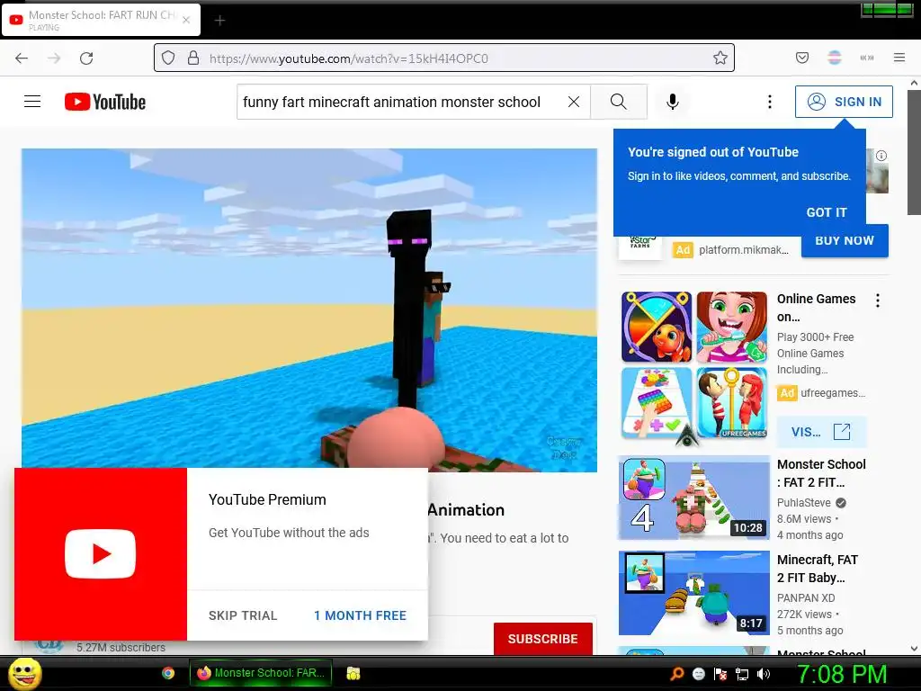
Task: Select the Monster School FART RUN tab
Action: click(x=101, y=20)
